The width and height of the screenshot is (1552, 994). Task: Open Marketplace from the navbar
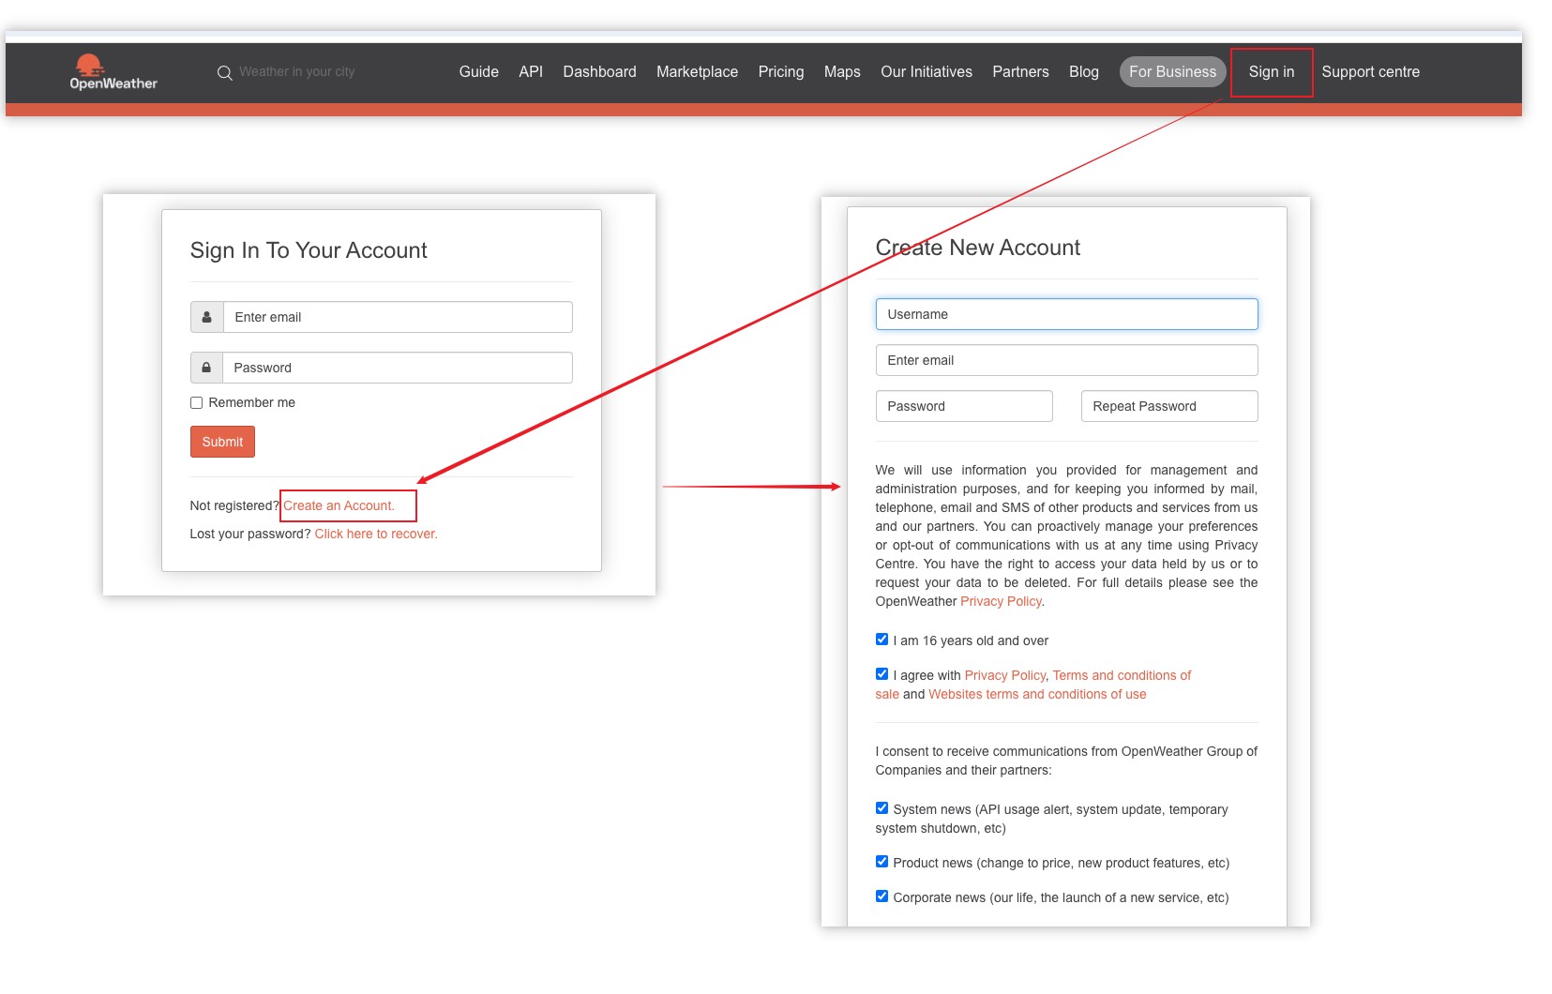(697, 71)
